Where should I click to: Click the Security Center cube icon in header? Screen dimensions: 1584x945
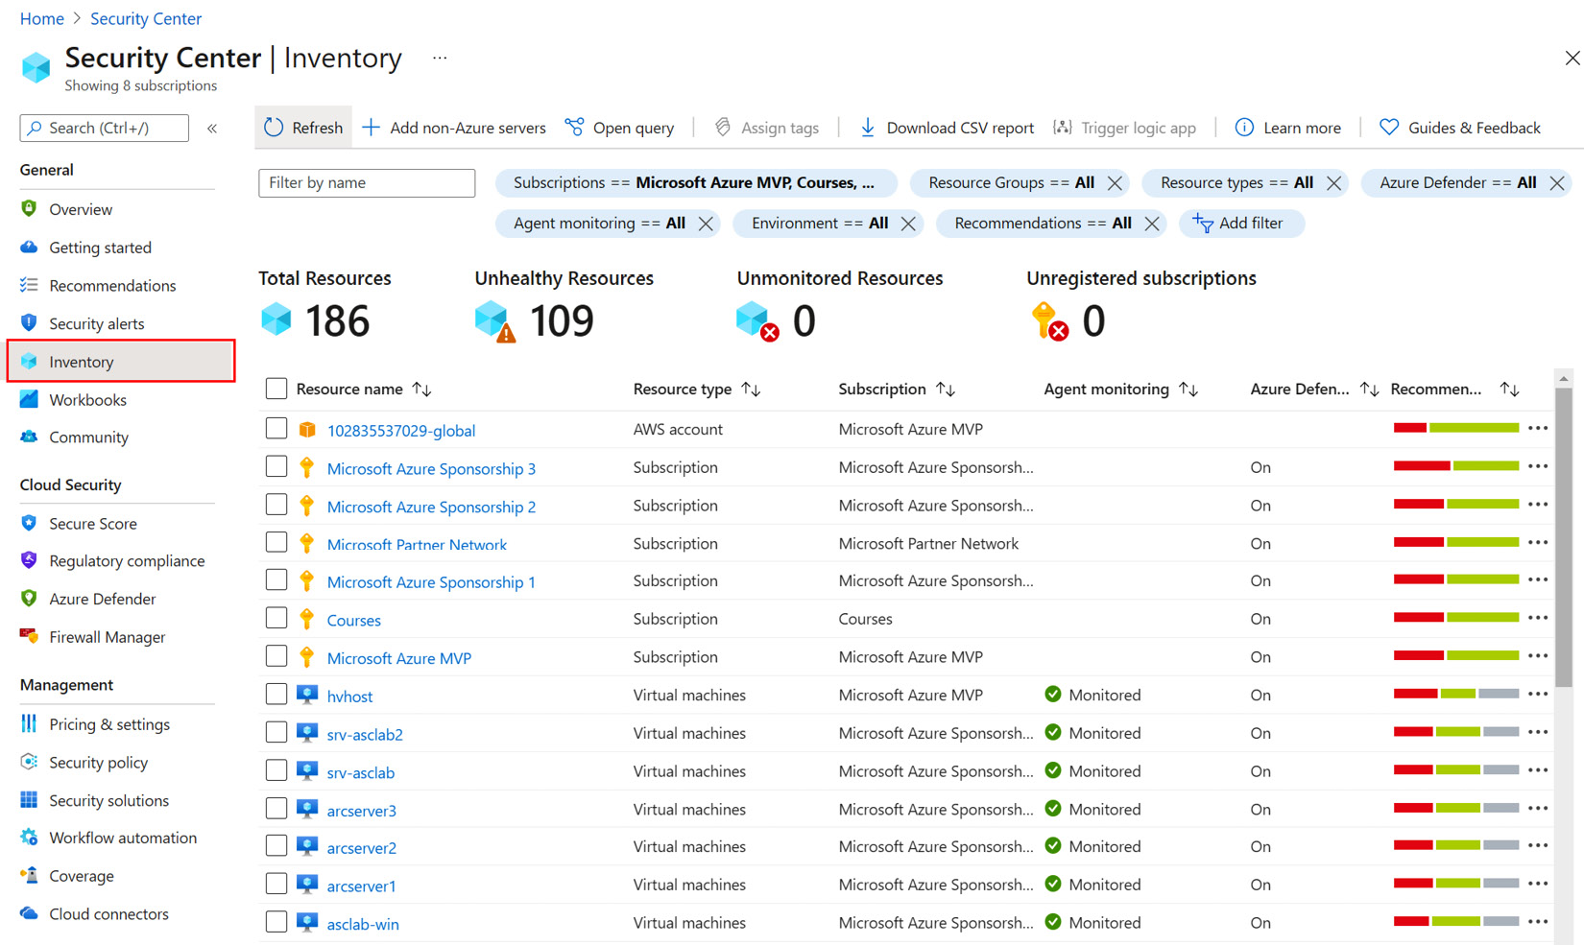(36, 67)
